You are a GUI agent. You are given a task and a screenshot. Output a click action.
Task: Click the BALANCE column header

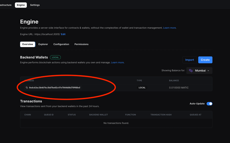[174, 81]
